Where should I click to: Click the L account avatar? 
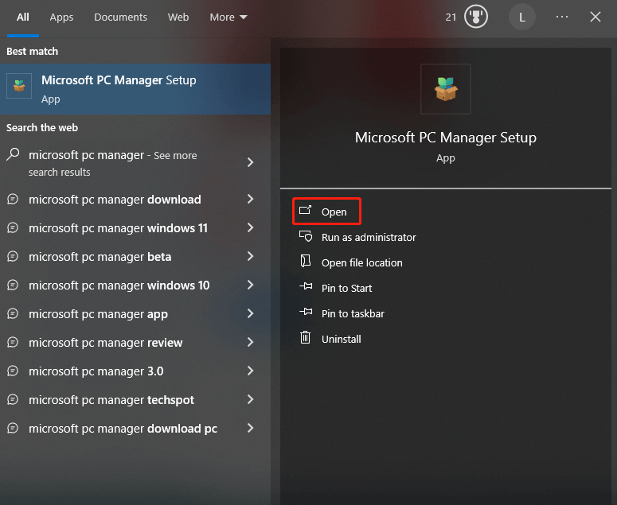[521, 17]
